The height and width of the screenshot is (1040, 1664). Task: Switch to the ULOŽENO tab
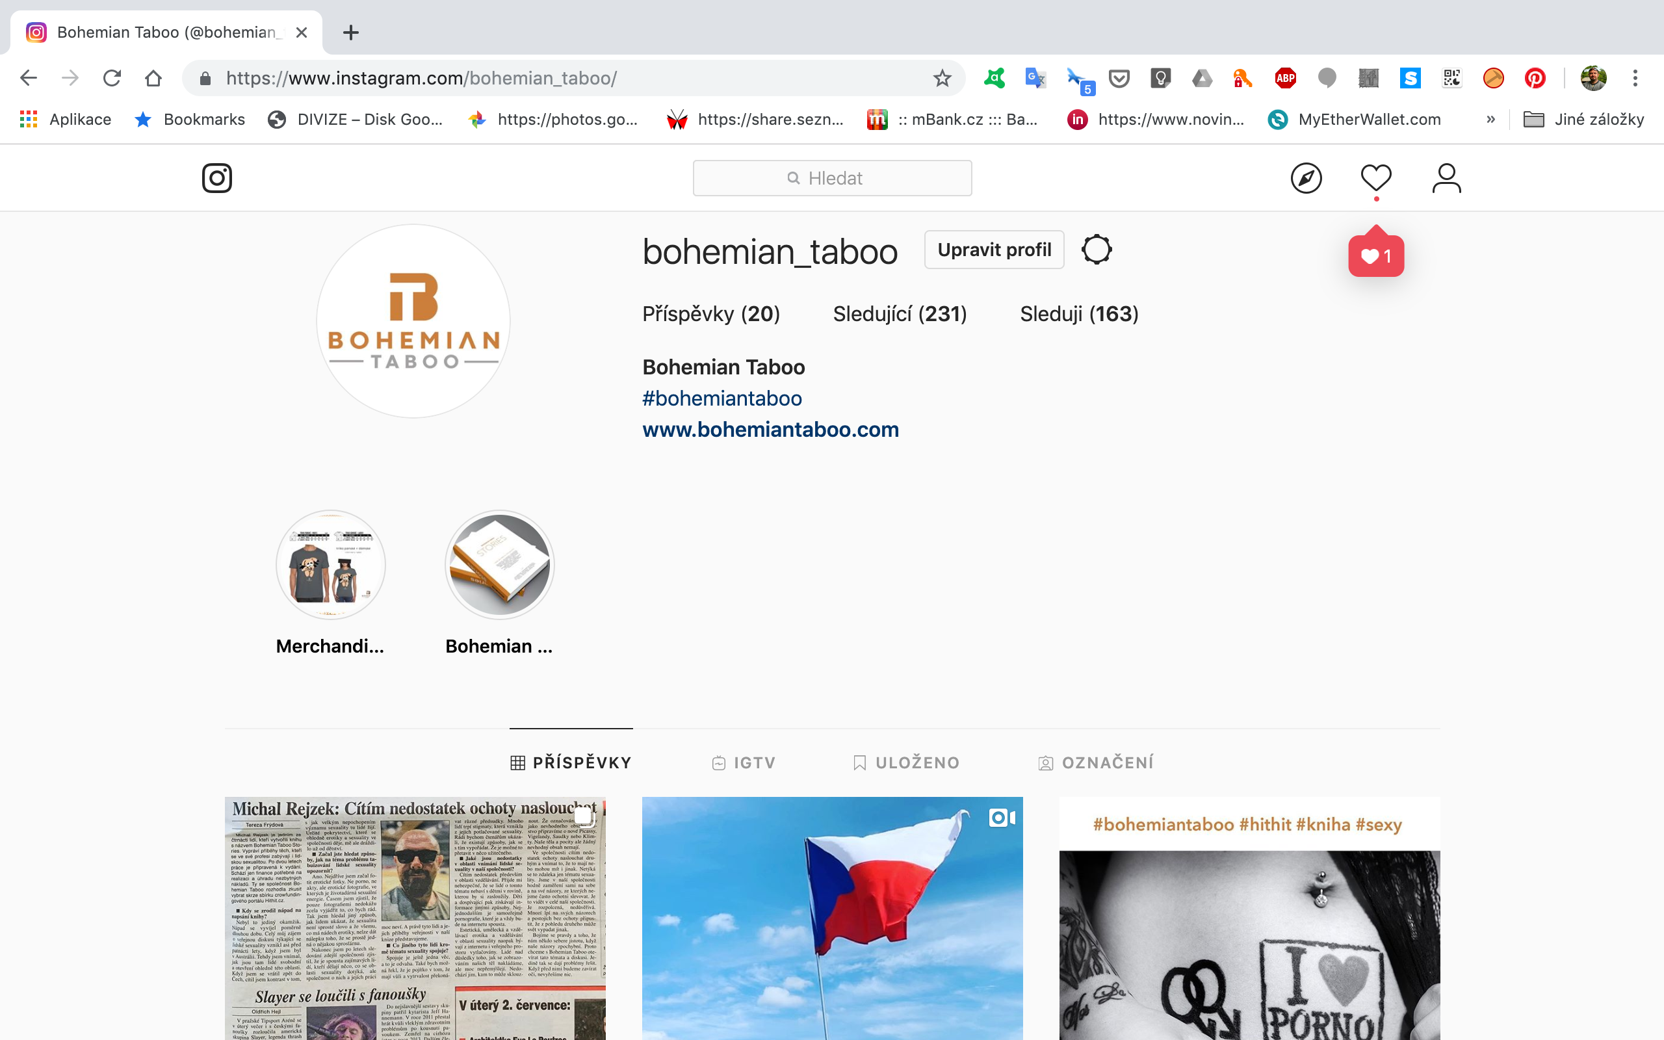pyautogui.click(x=906, y=762)
